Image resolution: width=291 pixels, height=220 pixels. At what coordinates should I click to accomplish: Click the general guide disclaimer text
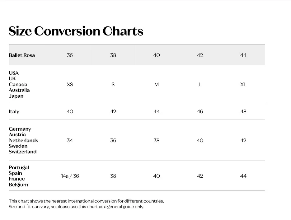77,207
